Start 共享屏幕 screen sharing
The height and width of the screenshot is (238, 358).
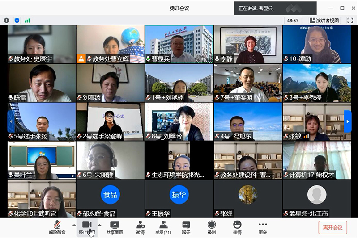(115, 227)
